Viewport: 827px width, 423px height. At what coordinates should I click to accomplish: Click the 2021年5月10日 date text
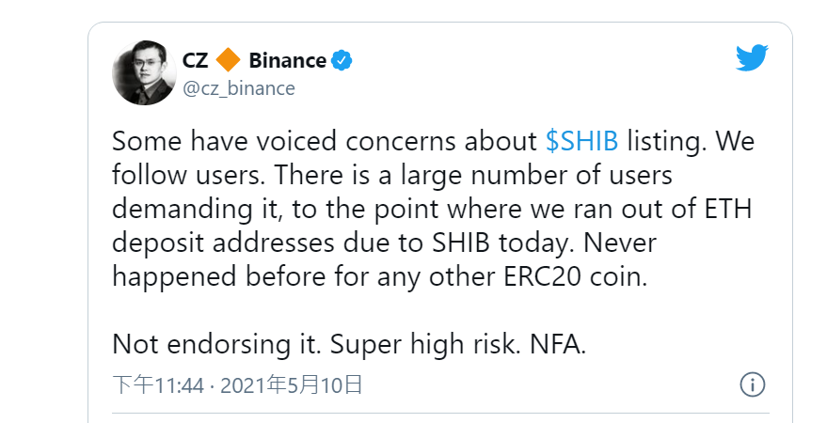[x=291, y=385]
